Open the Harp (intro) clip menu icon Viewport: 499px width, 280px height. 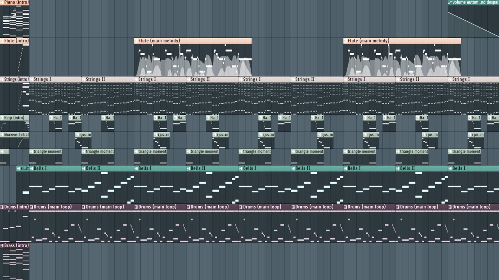pos(2,118)
